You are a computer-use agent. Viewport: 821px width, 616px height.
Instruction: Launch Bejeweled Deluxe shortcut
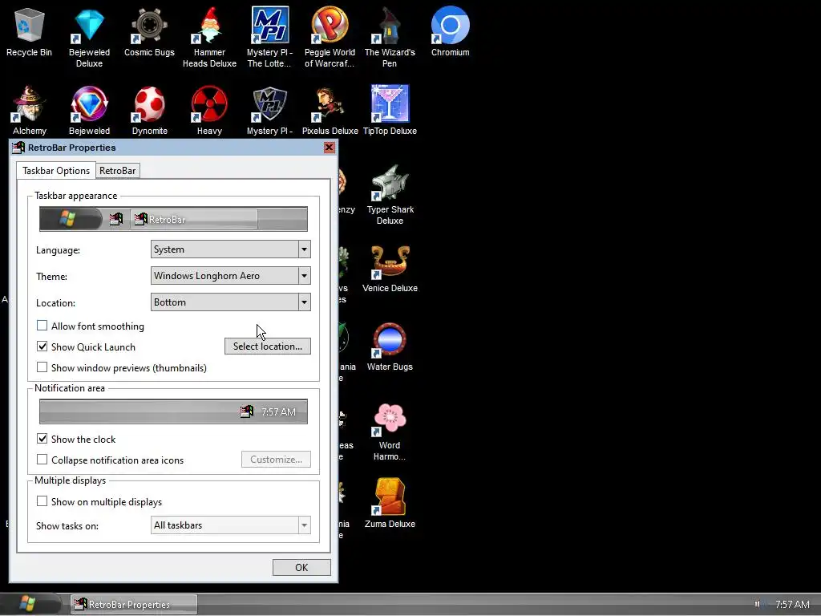pos(90,37)
